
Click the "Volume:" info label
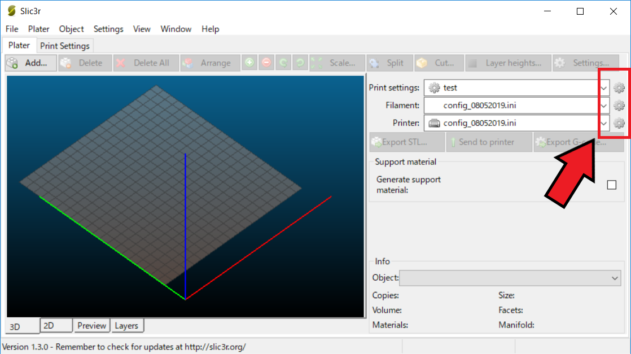click(387, 310)
